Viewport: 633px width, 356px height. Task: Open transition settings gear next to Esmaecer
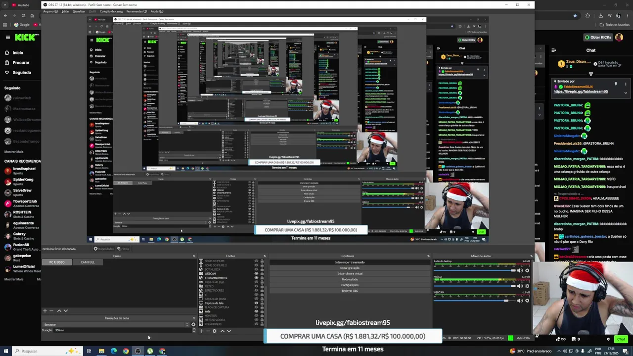(193, 324)
